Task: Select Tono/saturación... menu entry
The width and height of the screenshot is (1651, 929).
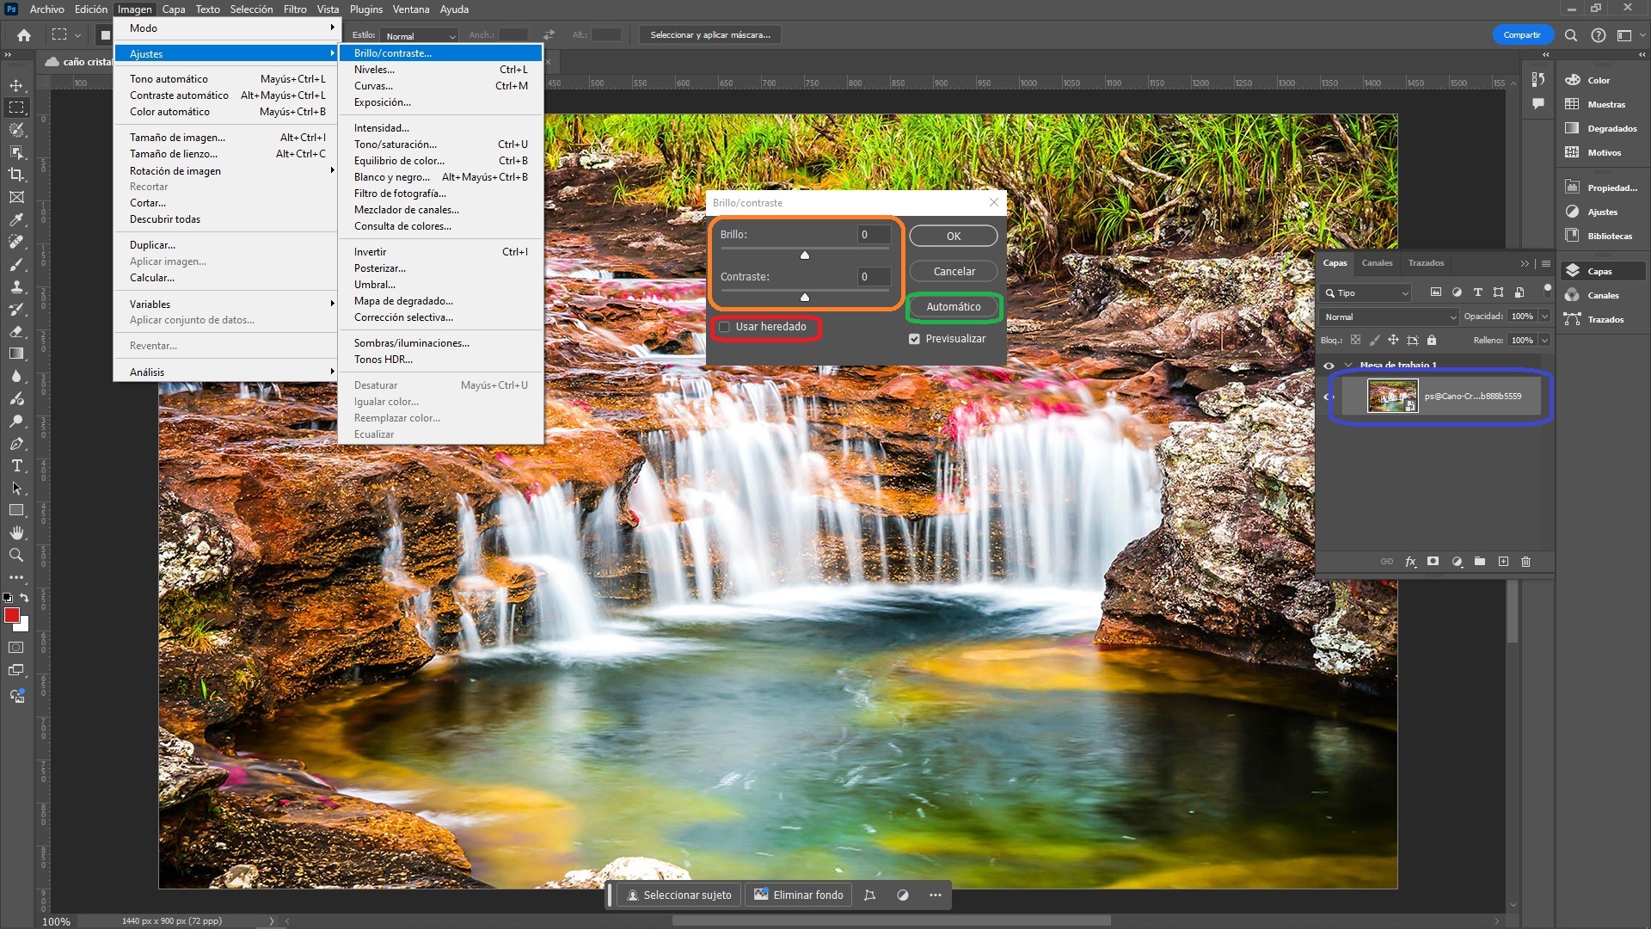Action: click(441, 145)
